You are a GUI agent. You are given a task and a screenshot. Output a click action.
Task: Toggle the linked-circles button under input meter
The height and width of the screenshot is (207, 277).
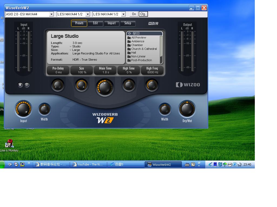(x=27, y=85)
